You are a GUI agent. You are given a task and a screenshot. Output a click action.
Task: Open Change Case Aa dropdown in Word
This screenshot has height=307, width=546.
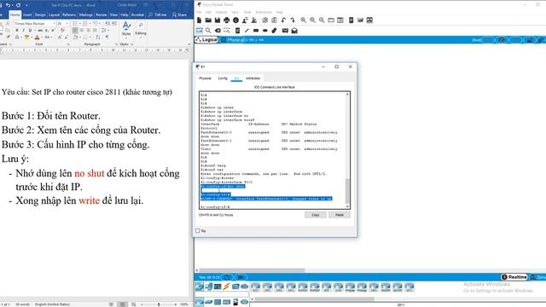pyautogui.click(x=48, y=38)
